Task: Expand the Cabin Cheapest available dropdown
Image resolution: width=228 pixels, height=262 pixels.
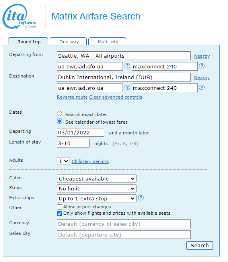Action: [x=97, y=179]
